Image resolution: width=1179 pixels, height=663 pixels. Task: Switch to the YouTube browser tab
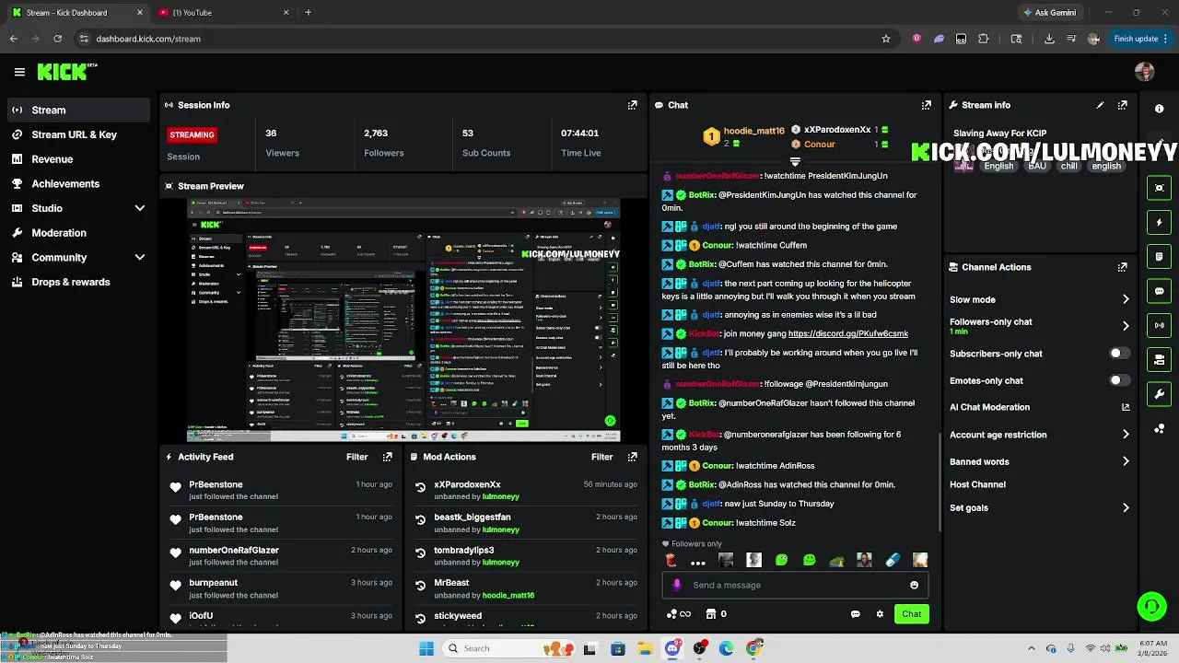pos(224,13)
